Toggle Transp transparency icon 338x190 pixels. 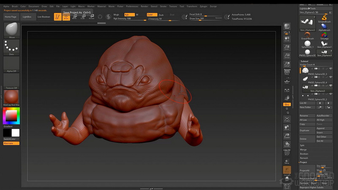coord(287,162)
